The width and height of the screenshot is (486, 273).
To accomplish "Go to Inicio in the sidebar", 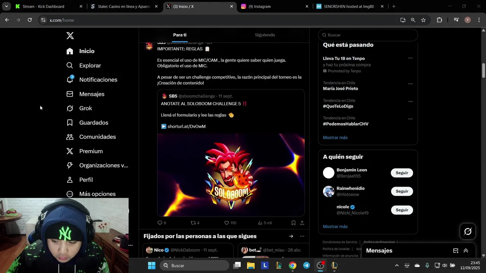I will [80, 51].
